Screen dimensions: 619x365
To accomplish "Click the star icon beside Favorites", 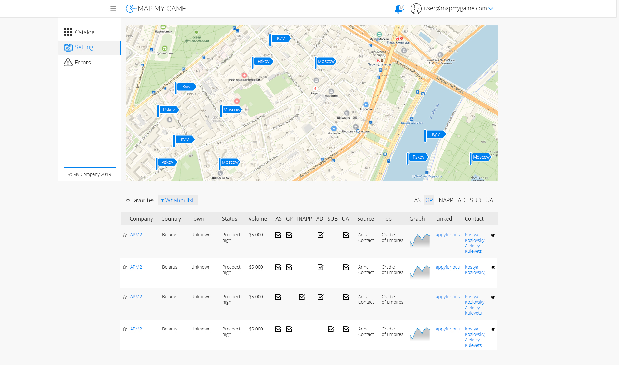I will pos(128,200).
